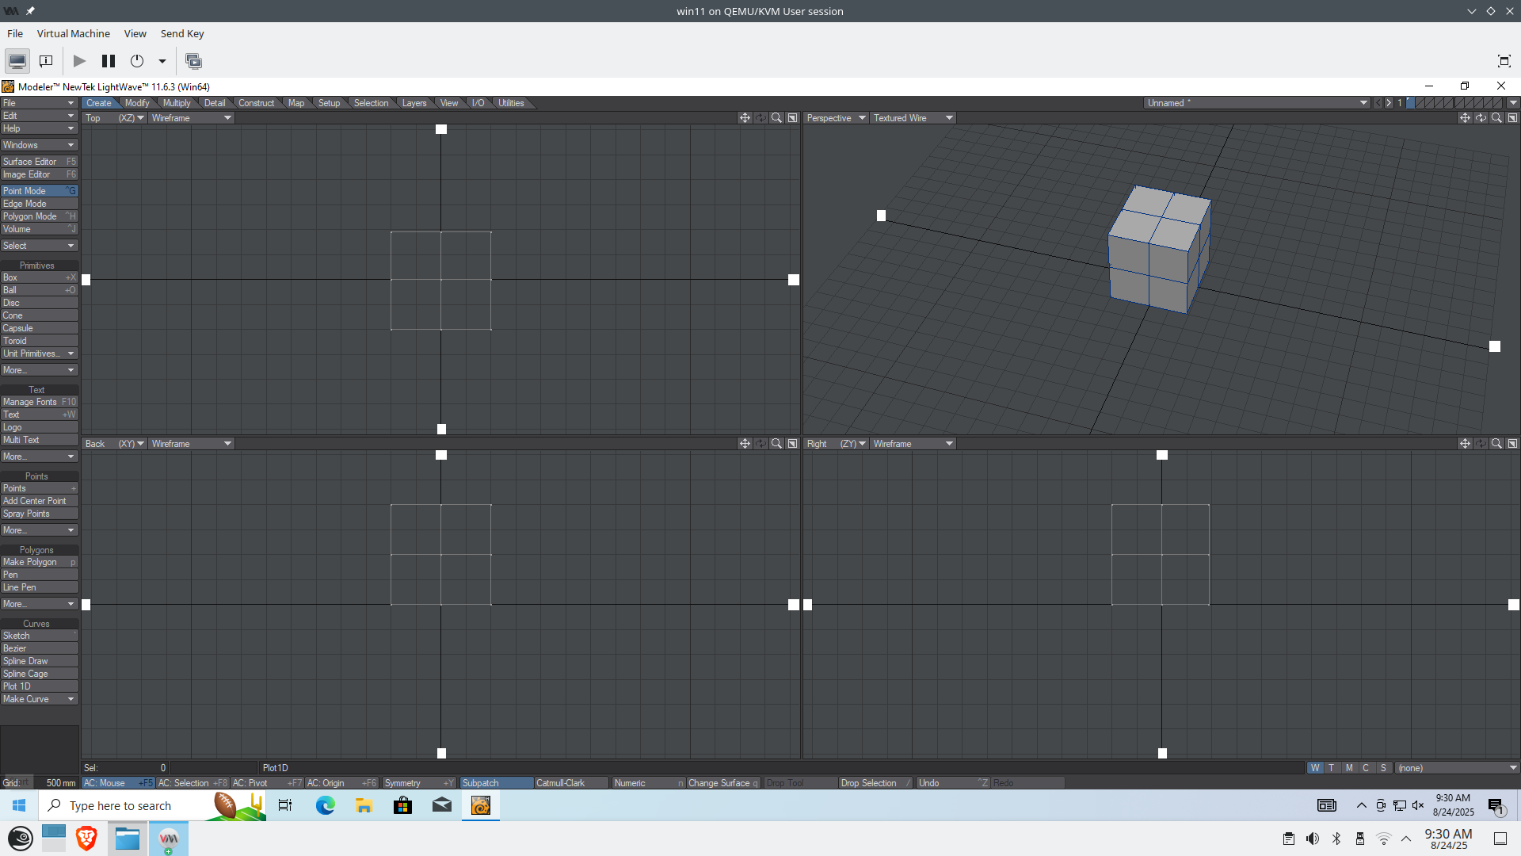Click the zoom magnifier icon in the Right viewport

pyautogui.click(x=1496, y=444)
